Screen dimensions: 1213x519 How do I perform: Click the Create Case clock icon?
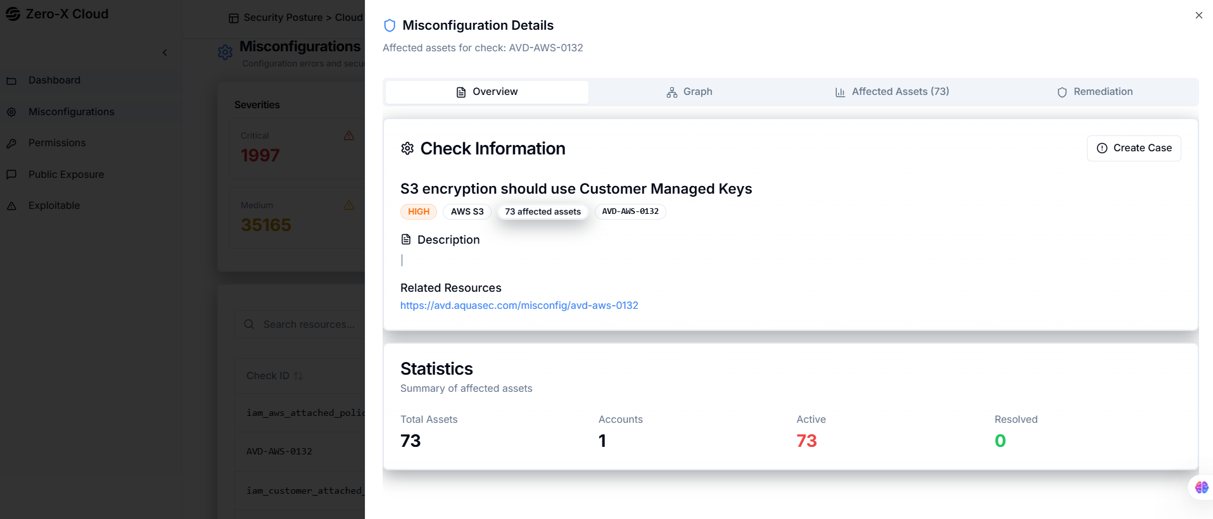1102,148
